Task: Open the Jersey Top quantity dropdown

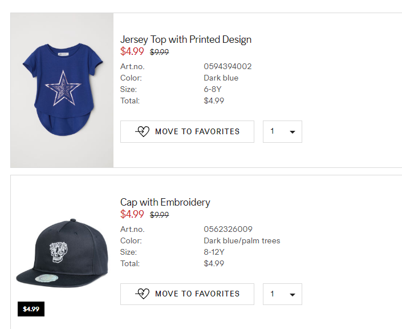Action: 282,131
